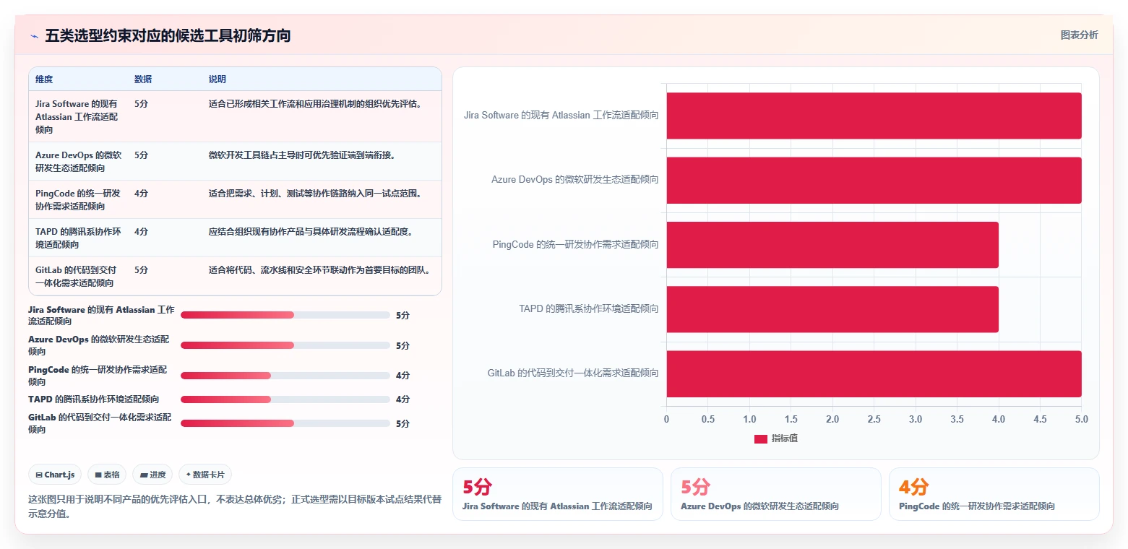
Task: Click the TAPD progress bar
Action: [285, 399]
